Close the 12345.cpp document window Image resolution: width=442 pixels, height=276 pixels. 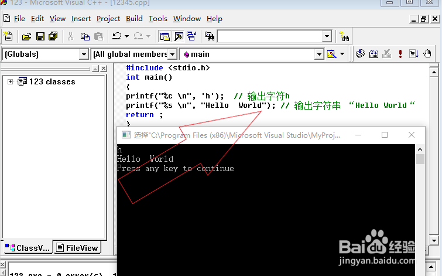pos(434,19)
